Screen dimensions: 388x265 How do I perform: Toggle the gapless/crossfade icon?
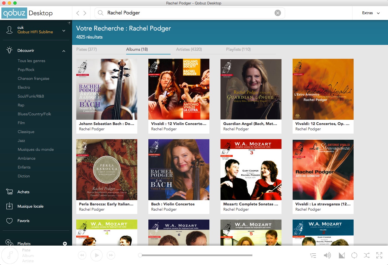(342, 255)
